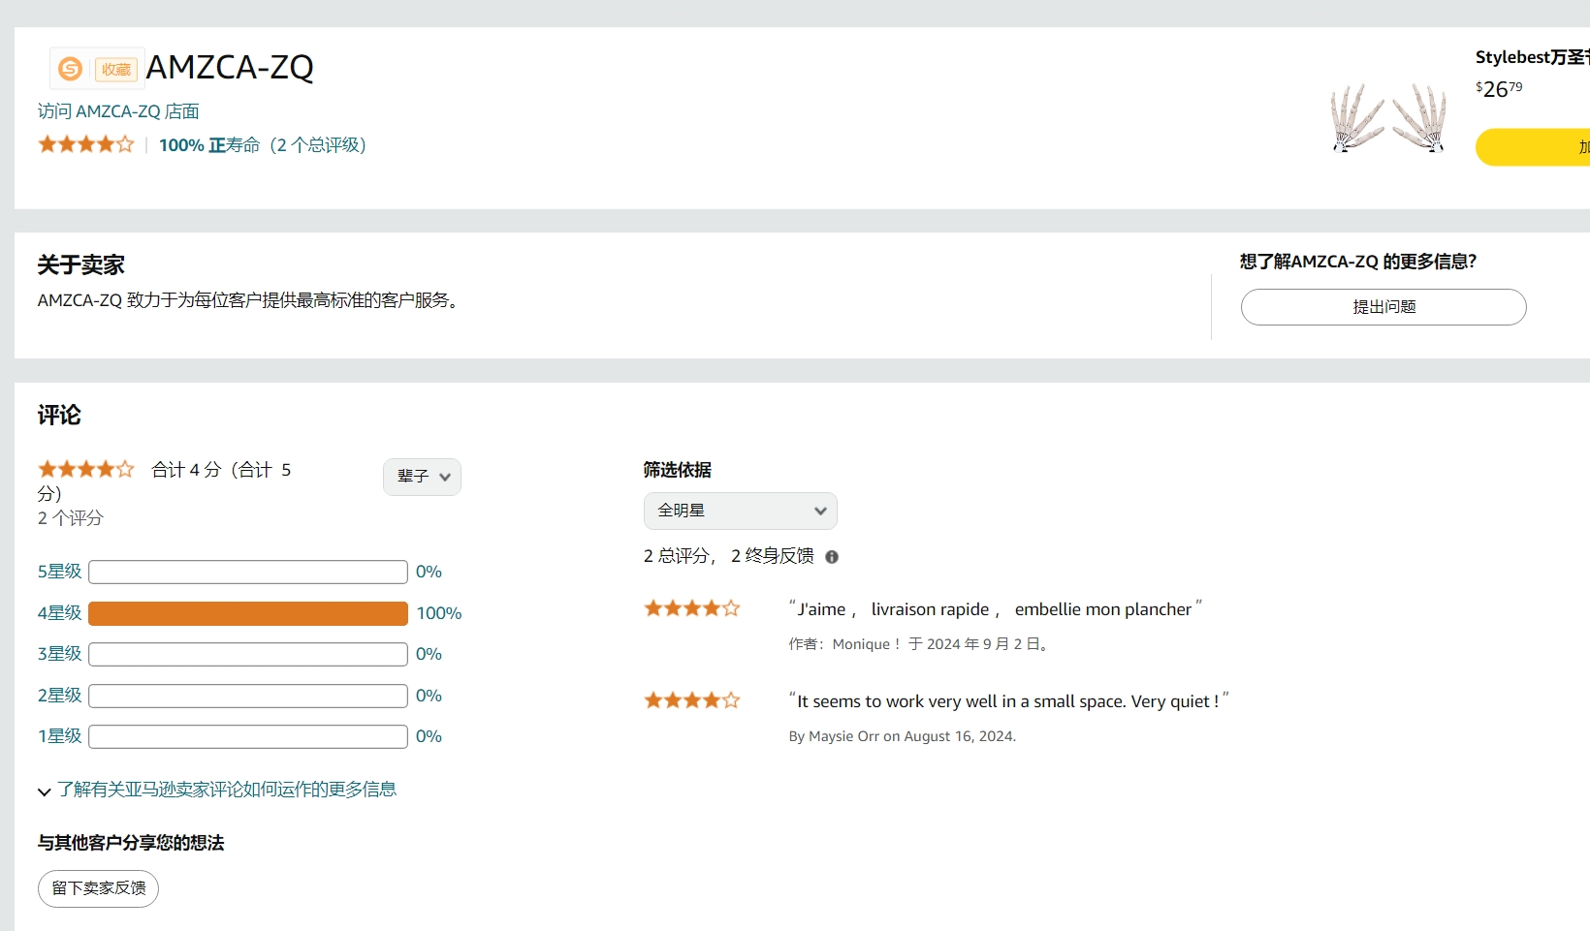Click the orange 4-star rating bar
The height and width of the screenshot is (931, 1590).
point(247,613)
